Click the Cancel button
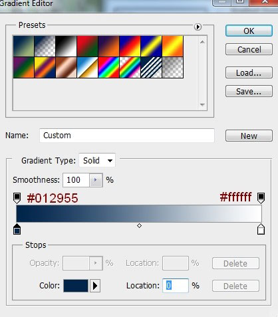This screenshot has height=317, width=278. point(249,49)
